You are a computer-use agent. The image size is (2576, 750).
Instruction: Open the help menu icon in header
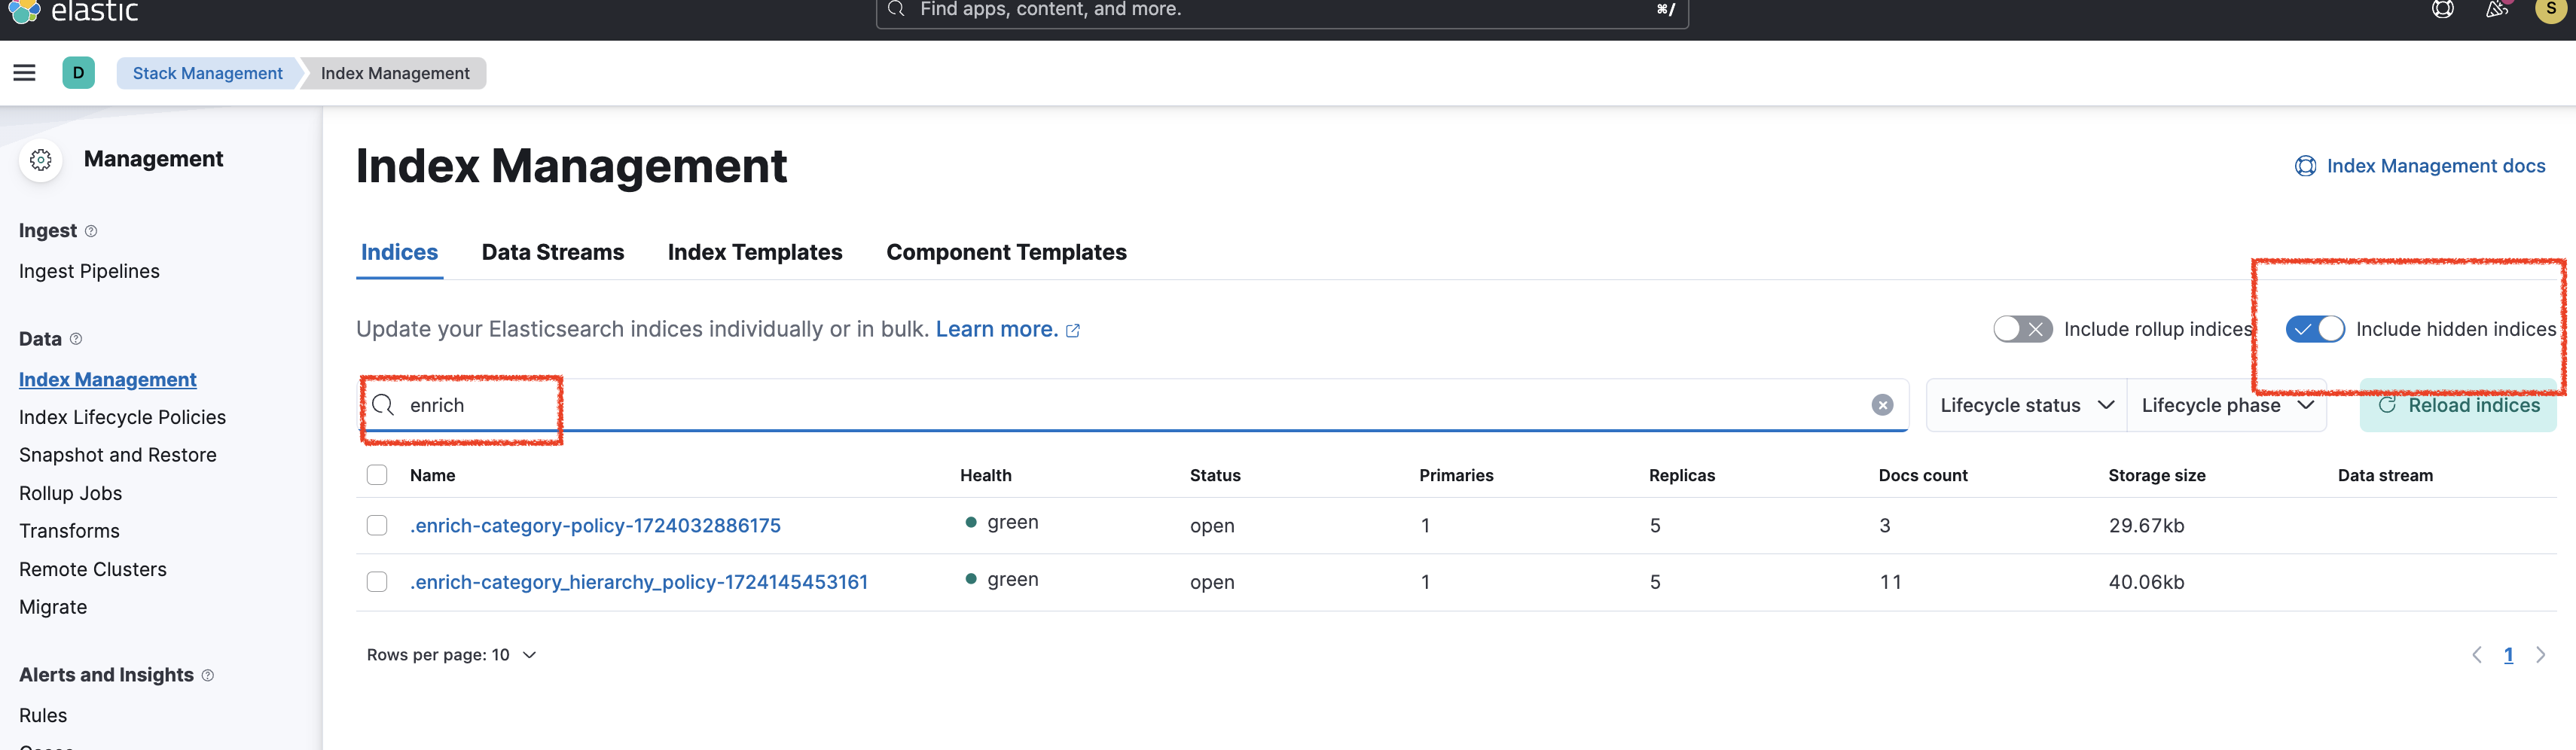point(2443,10)
